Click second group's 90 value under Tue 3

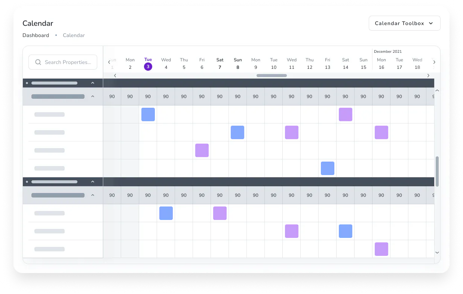148,195
